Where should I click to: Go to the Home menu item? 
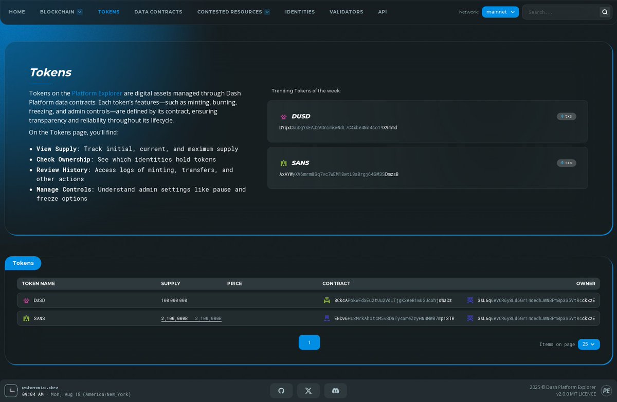[x=17, y=12]
